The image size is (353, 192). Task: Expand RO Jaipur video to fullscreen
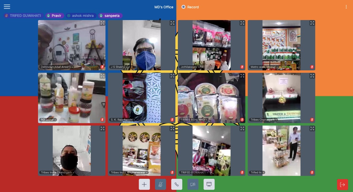click(102, 76)
